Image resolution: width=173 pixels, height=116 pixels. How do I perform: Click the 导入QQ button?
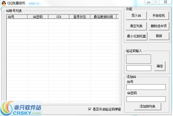136,15
